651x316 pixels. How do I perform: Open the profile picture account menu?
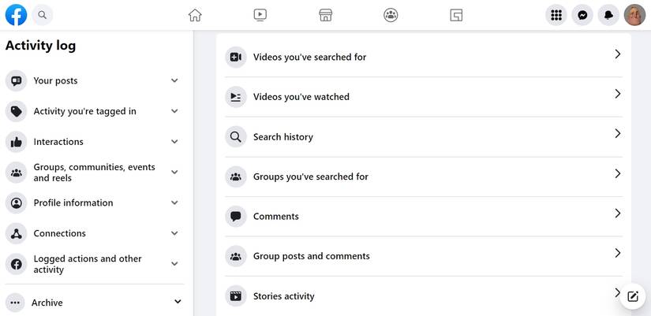[634, 15]
